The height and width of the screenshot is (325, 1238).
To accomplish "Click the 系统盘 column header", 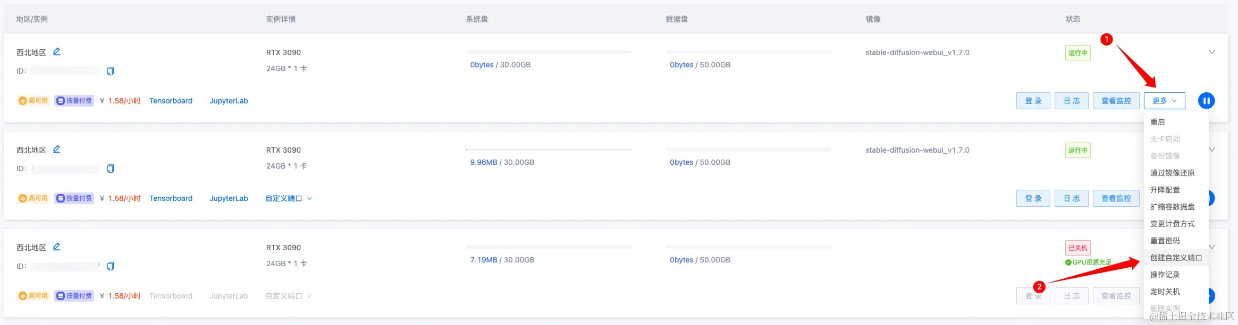I will click(x=477, y=19).
